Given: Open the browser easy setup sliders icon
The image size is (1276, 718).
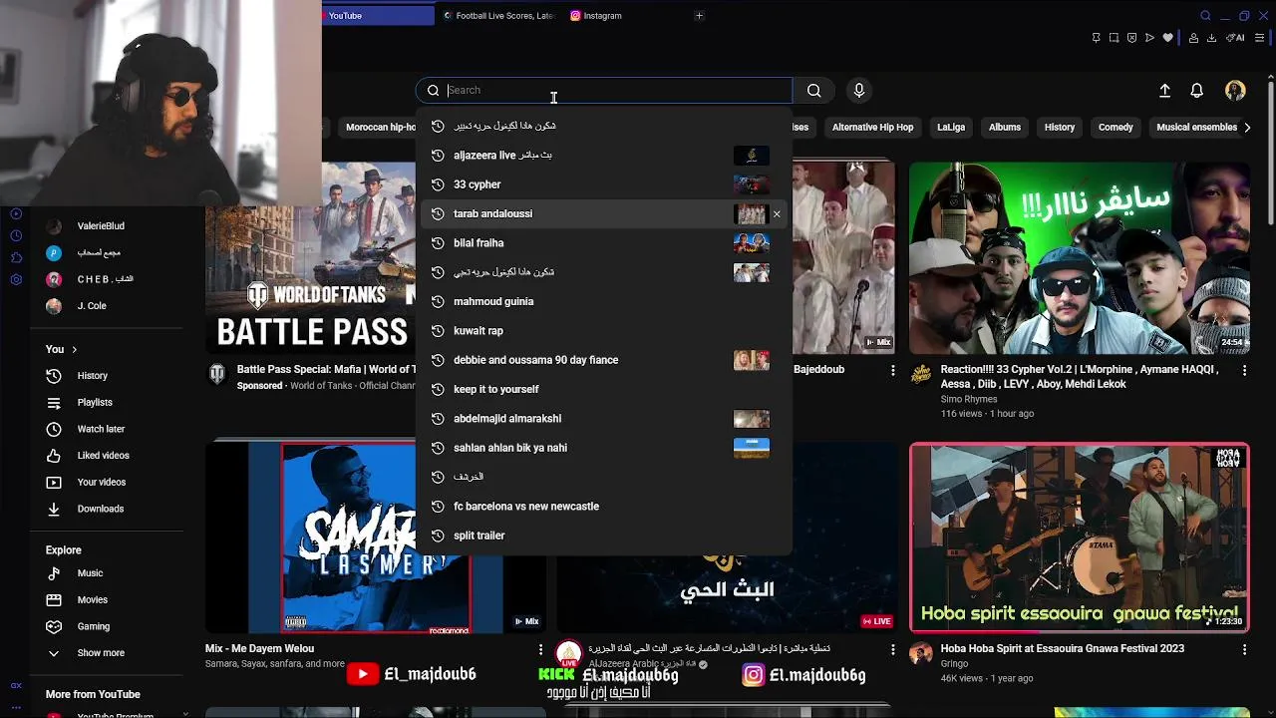Looking at the screenshot, I should (1259, 38).
